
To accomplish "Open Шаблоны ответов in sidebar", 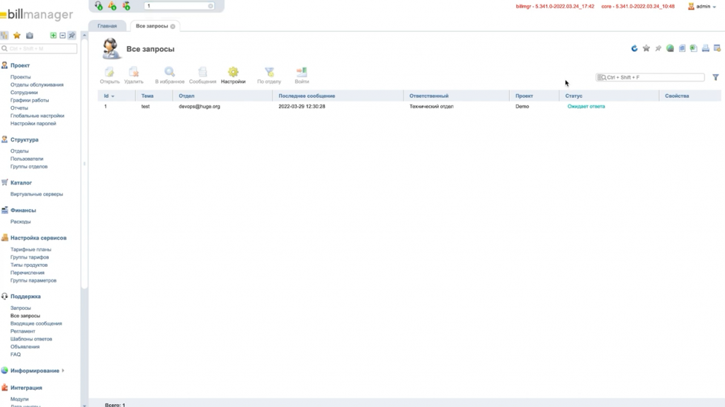I will coord(31,339).
